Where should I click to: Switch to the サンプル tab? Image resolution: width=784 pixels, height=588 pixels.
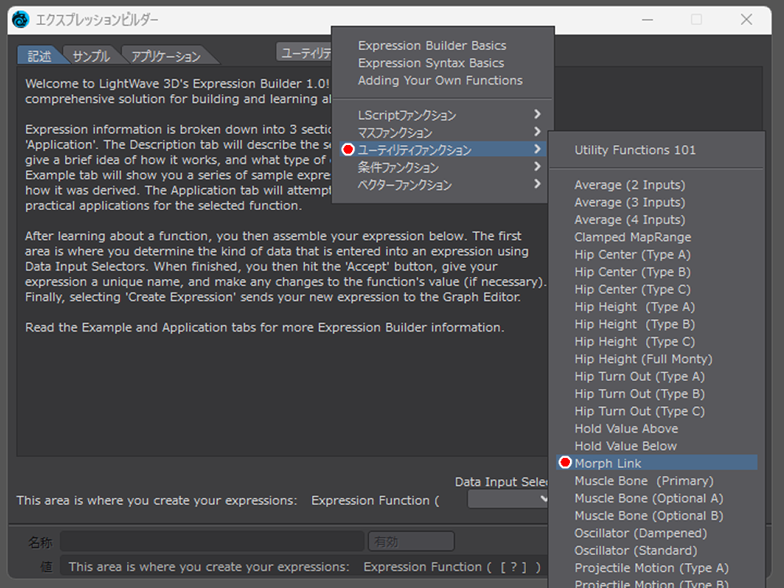point(91,56)
